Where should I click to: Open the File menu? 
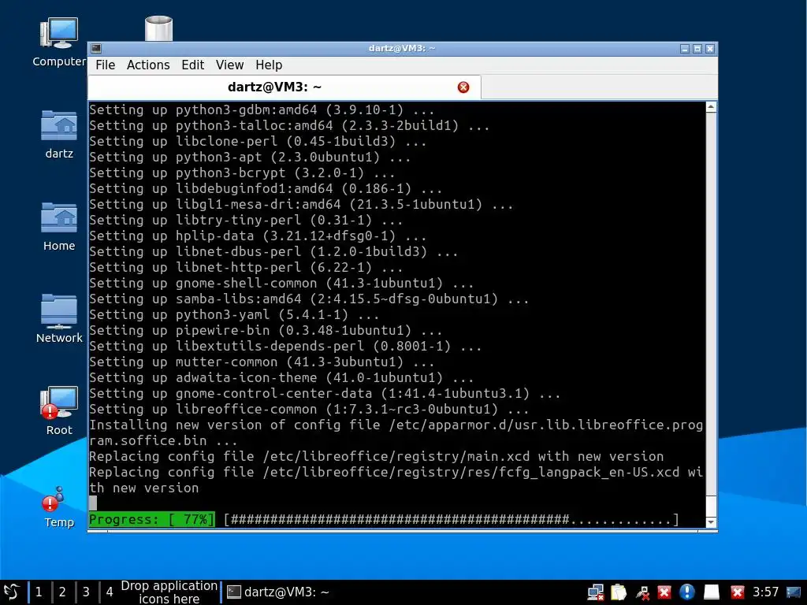pos(105,65)
